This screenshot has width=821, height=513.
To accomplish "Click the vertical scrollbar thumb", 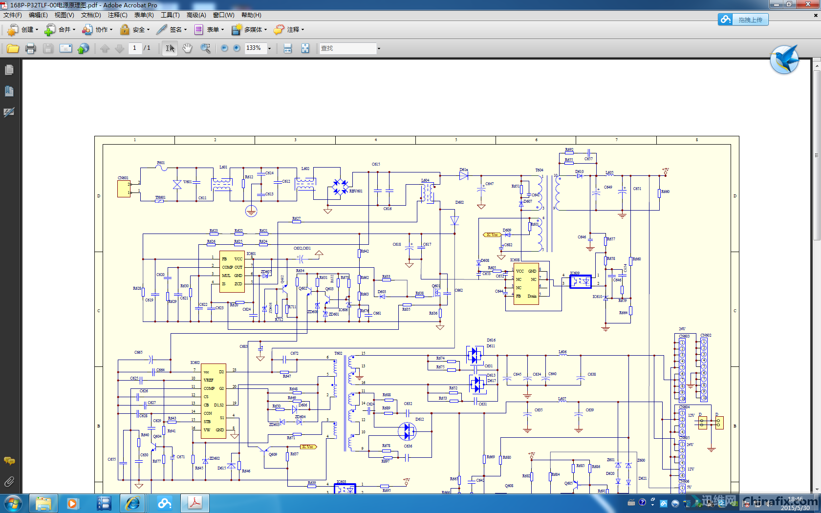I will (817, 154).
